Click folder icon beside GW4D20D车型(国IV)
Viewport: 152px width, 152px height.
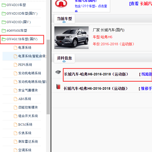coord(4,14)
